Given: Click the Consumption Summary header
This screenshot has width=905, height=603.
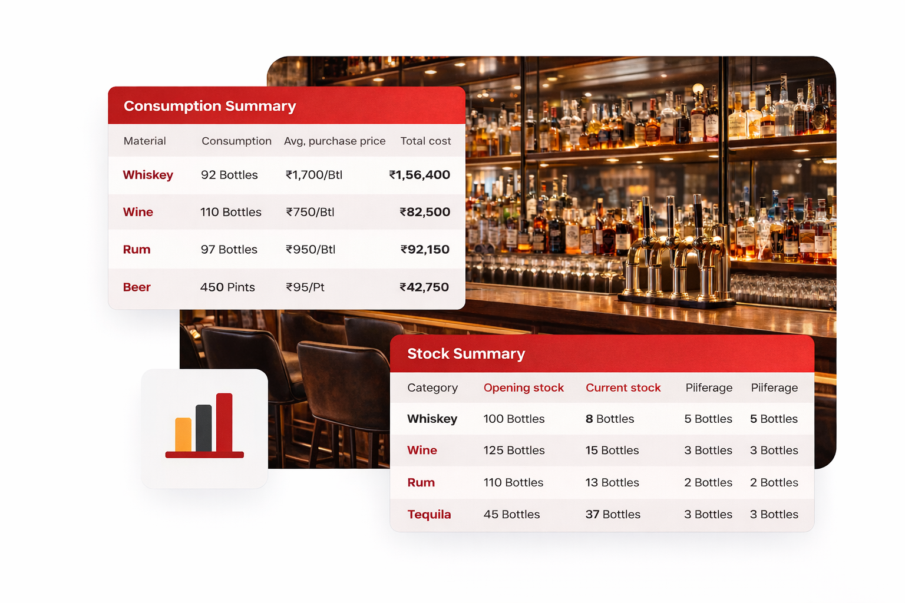Looking at the screenshot, I should pos(210,106).
